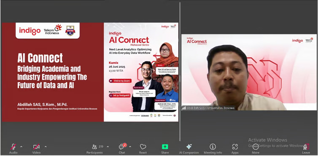The image size is (318, 156).
Task: Launch the AI Companion sparkle icon
Action: (189, 148)
